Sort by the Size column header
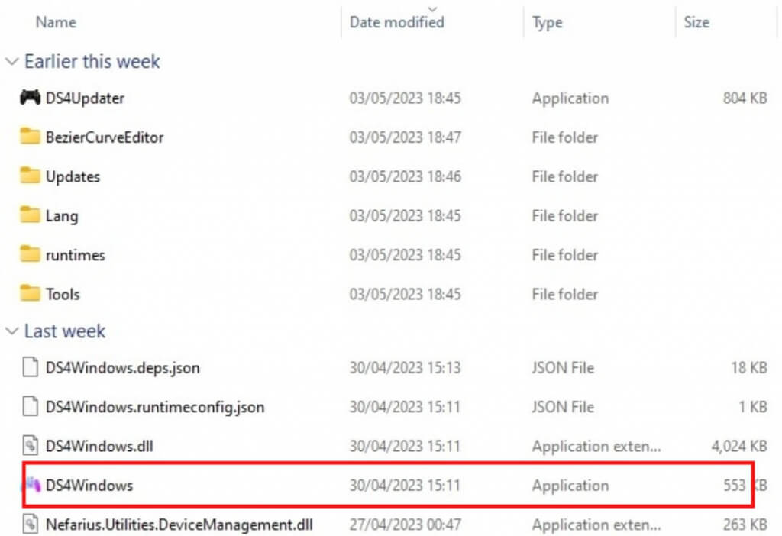Viewport: 782px width, 536px height. 696,23
